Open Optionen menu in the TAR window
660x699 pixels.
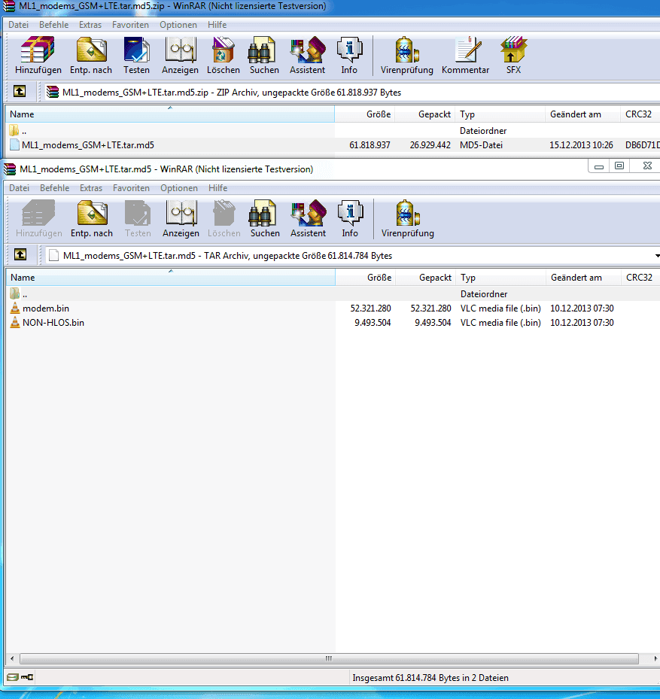(x=179, y=187)
